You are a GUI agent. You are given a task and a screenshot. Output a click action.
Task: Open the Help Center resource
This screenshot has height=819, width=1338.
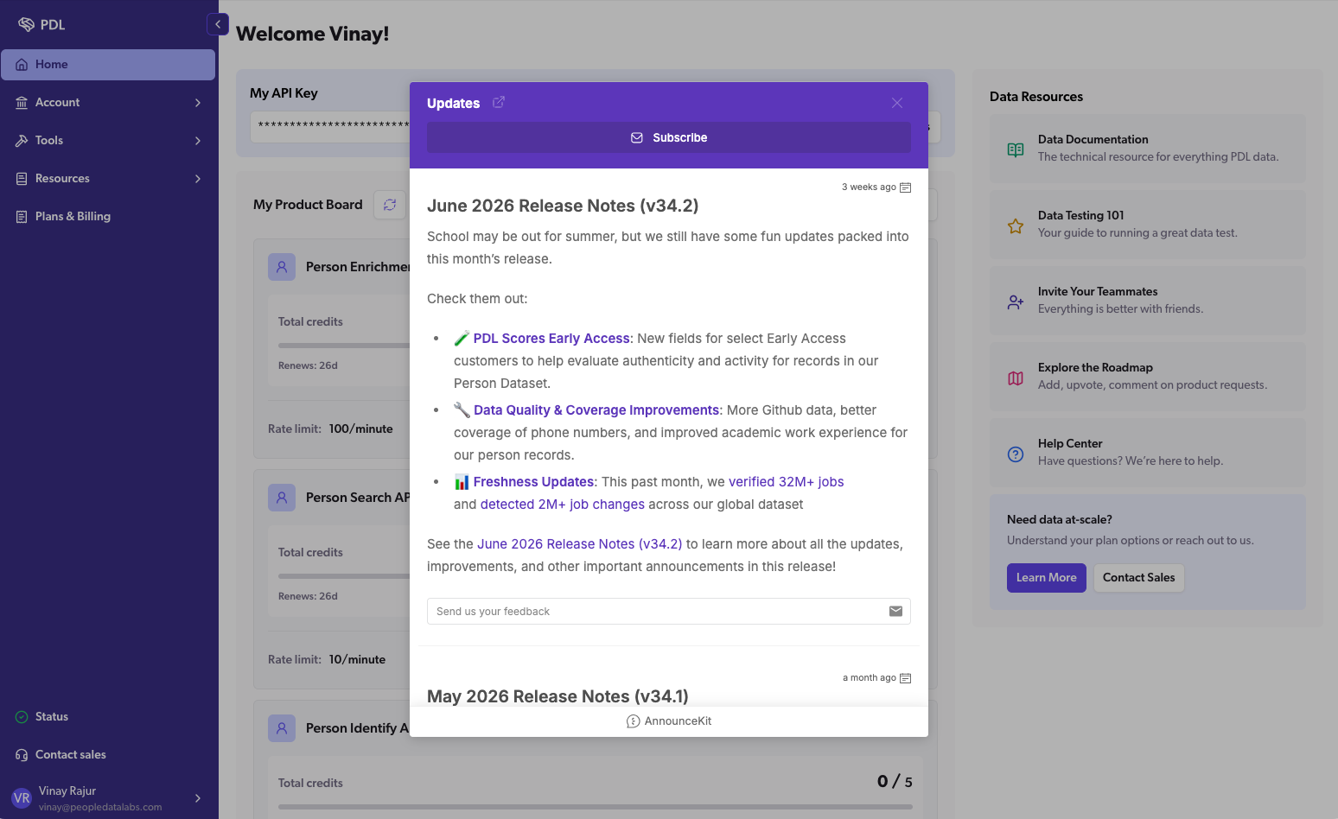(1148, 453)
